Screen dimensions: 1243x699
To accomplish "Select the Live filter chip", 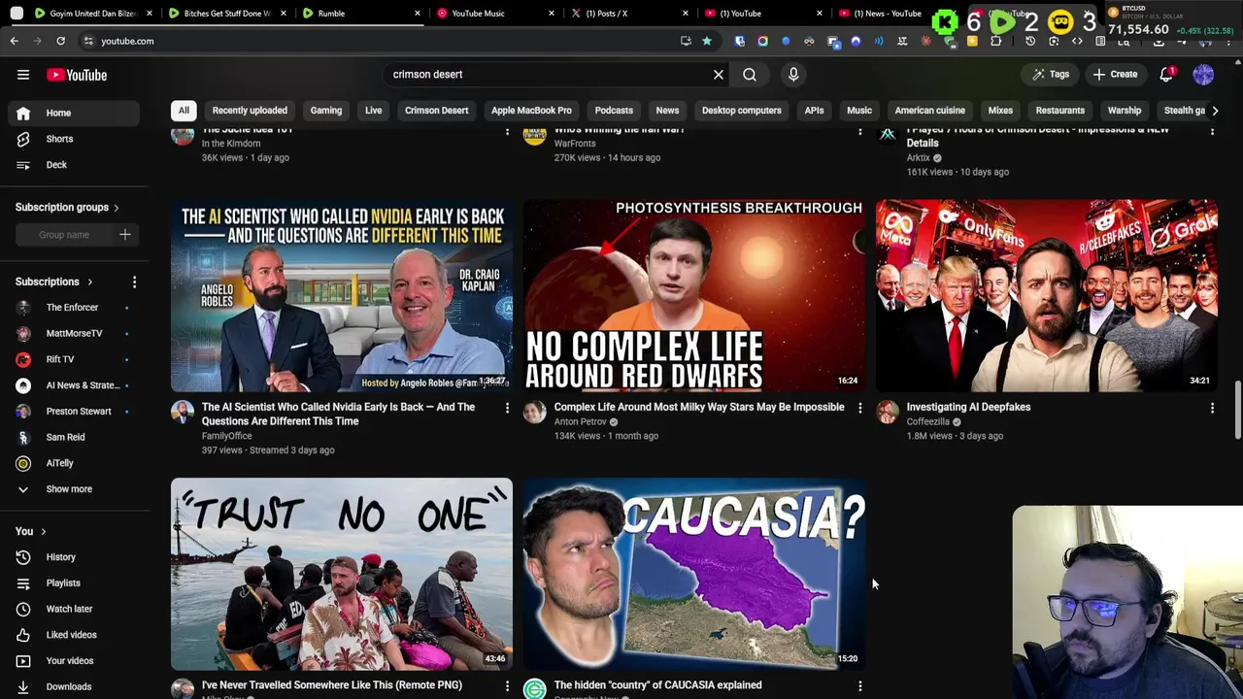I will pos(373,111).
